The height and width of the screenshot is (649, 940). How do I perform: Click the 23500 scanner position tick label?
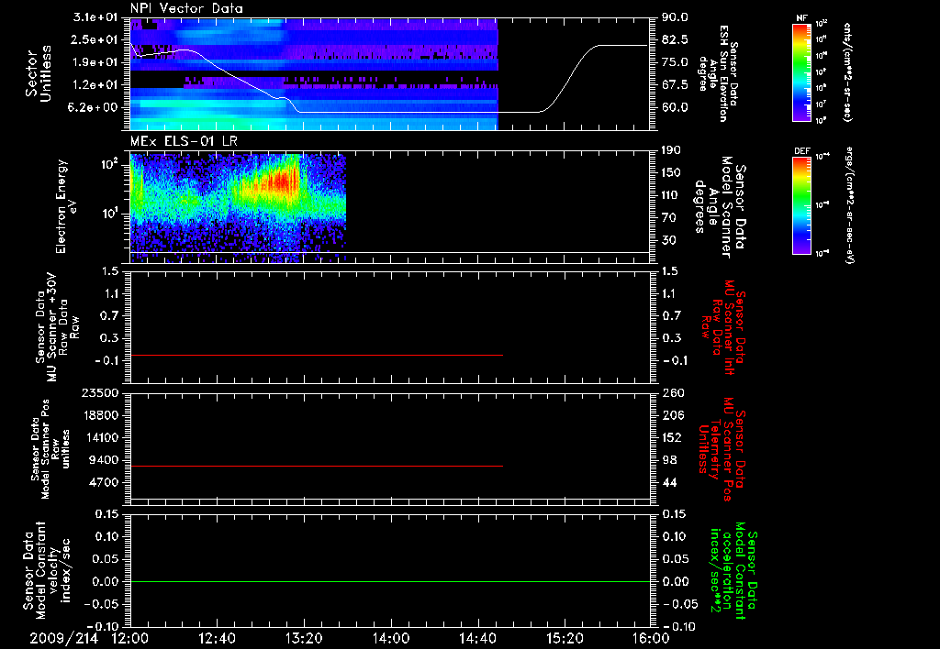[x=101, y=392]
